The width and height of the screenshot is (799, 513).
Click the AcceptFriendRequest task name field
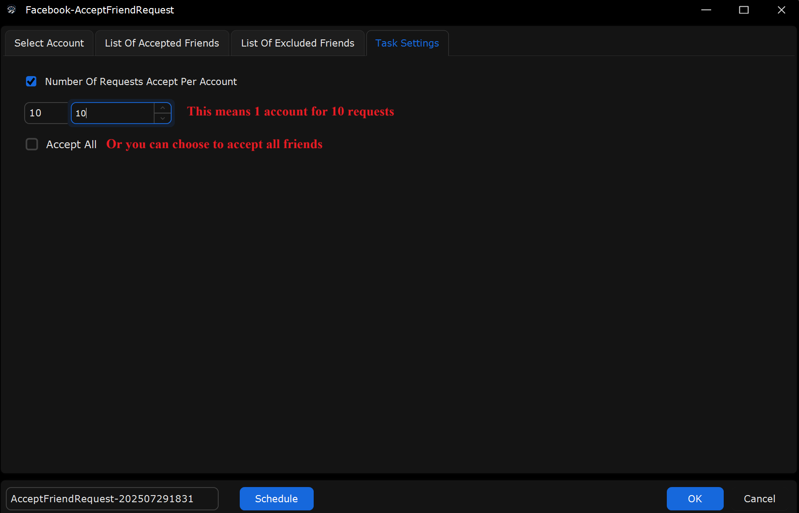click(x=112, y=499)
